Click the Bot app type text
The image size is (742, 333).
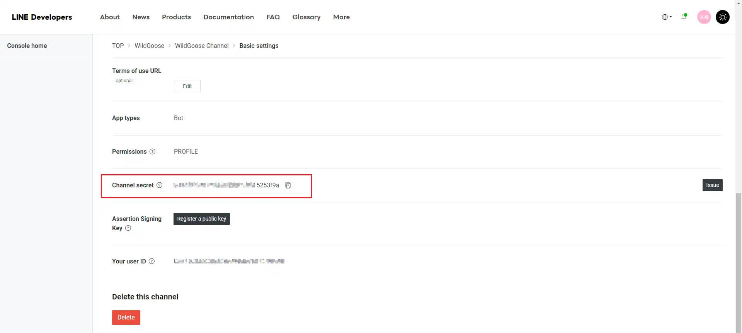point(178,118)
